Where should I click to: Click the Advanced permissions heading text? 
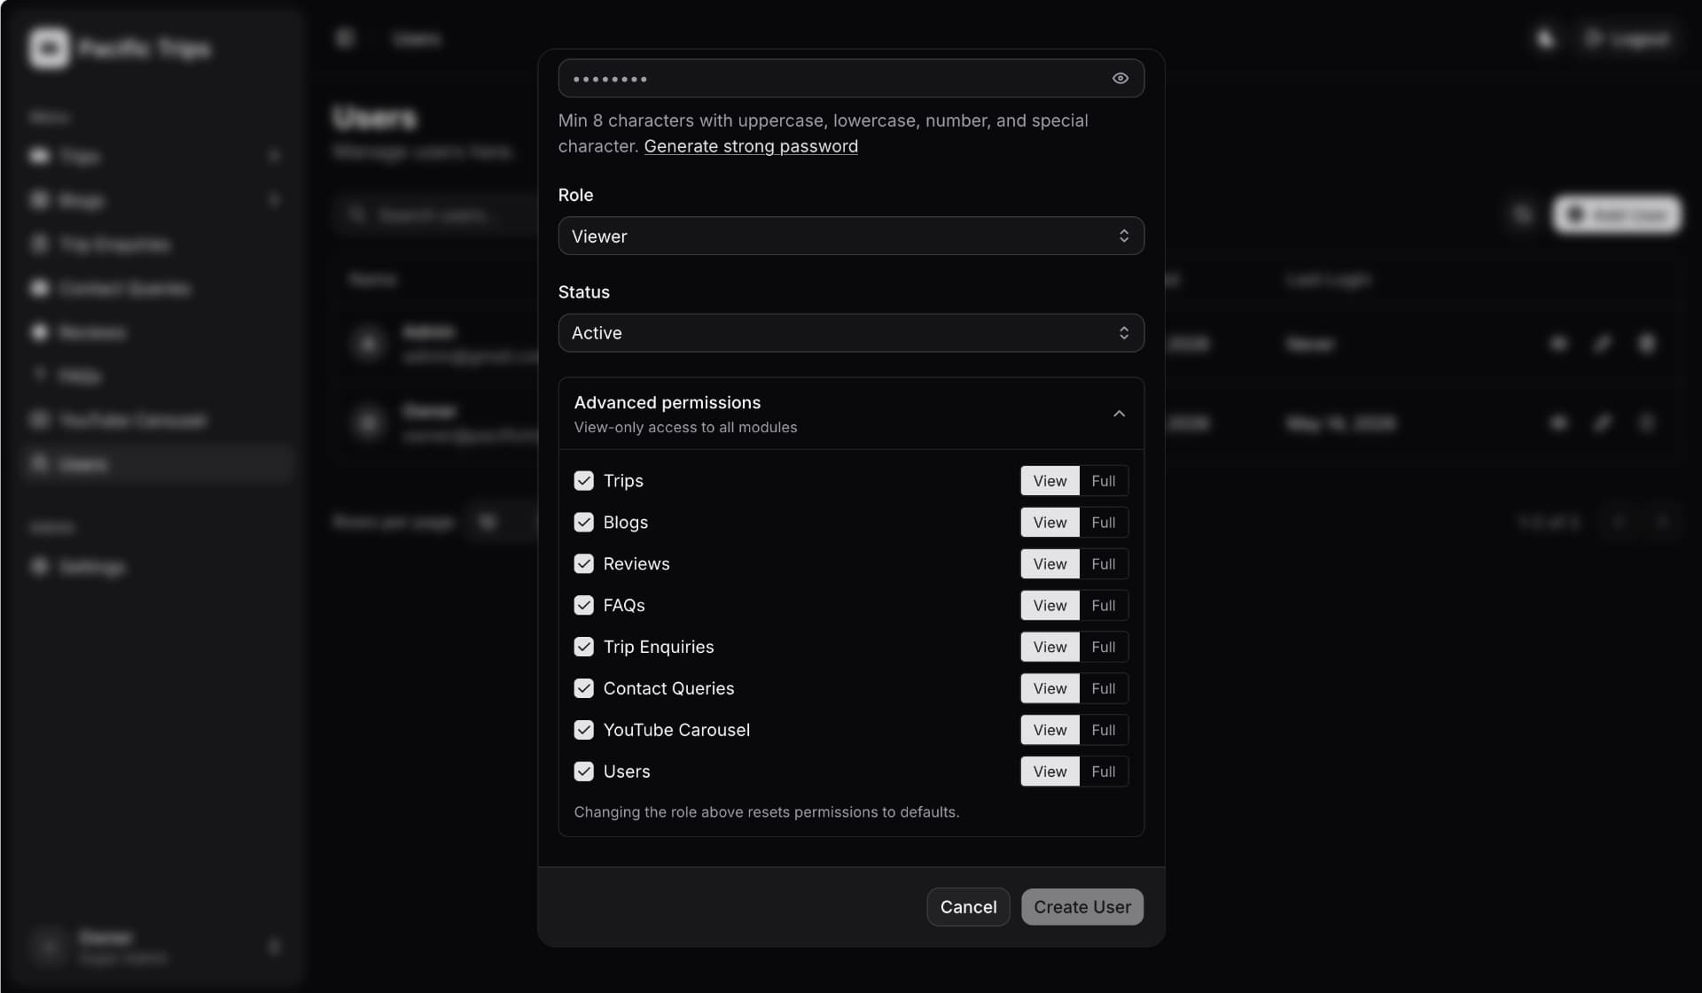pos(667,402)
